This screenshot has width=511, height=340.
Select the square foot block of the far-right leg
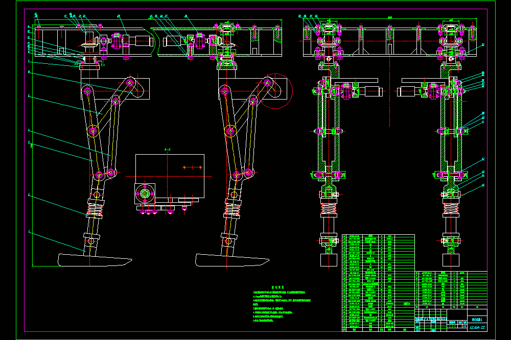[x=451, y=260]
